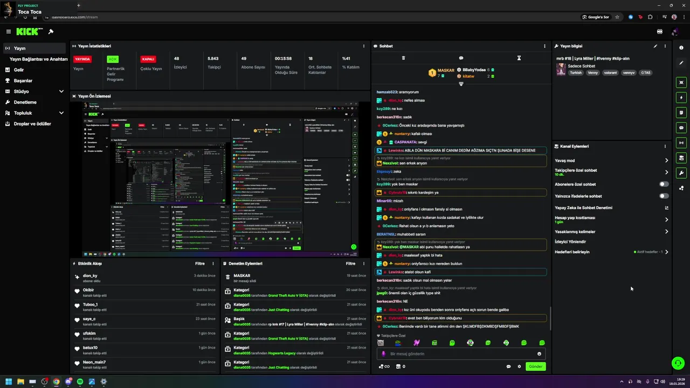
Task: Open chat settings gear beside Gönder
Action: 519,366
